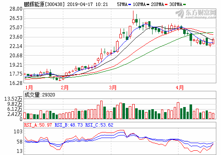The height and width of the screenshot is (155, 221).
Task: Click the 28.00 price axis label
Action: (x=16, y=9)
